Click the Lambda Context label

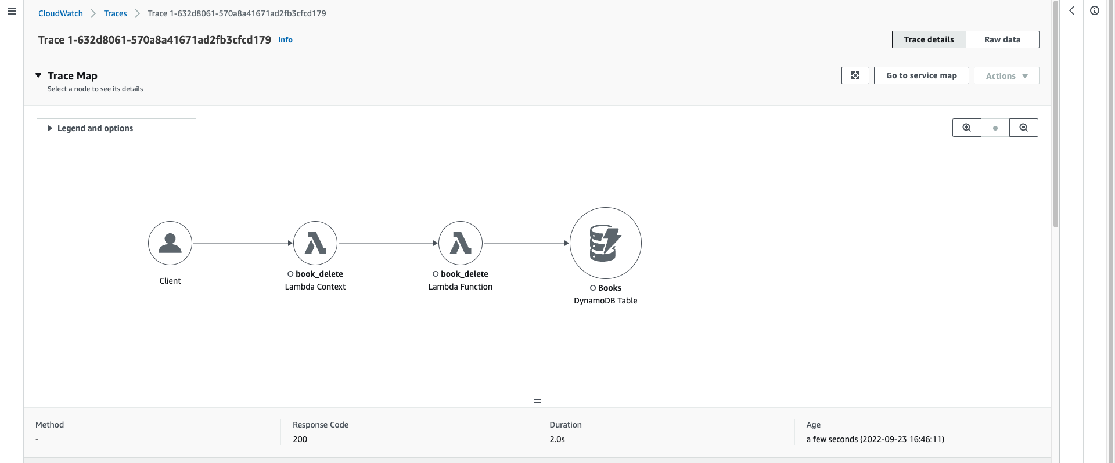(315, 287)
